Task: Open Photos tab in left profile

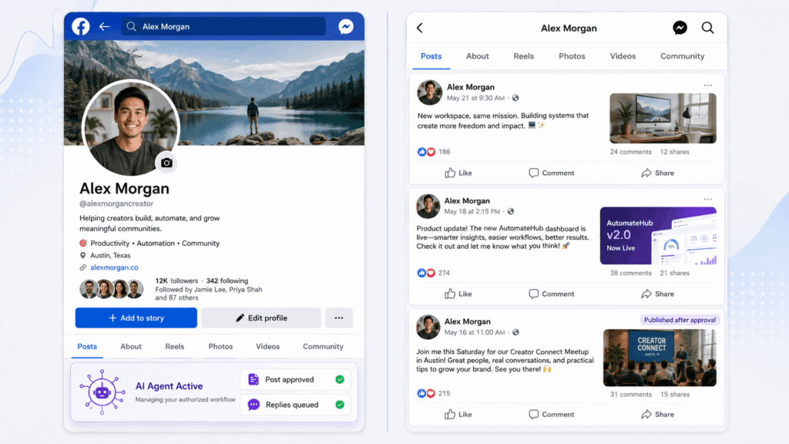Action: coord(220,346)
